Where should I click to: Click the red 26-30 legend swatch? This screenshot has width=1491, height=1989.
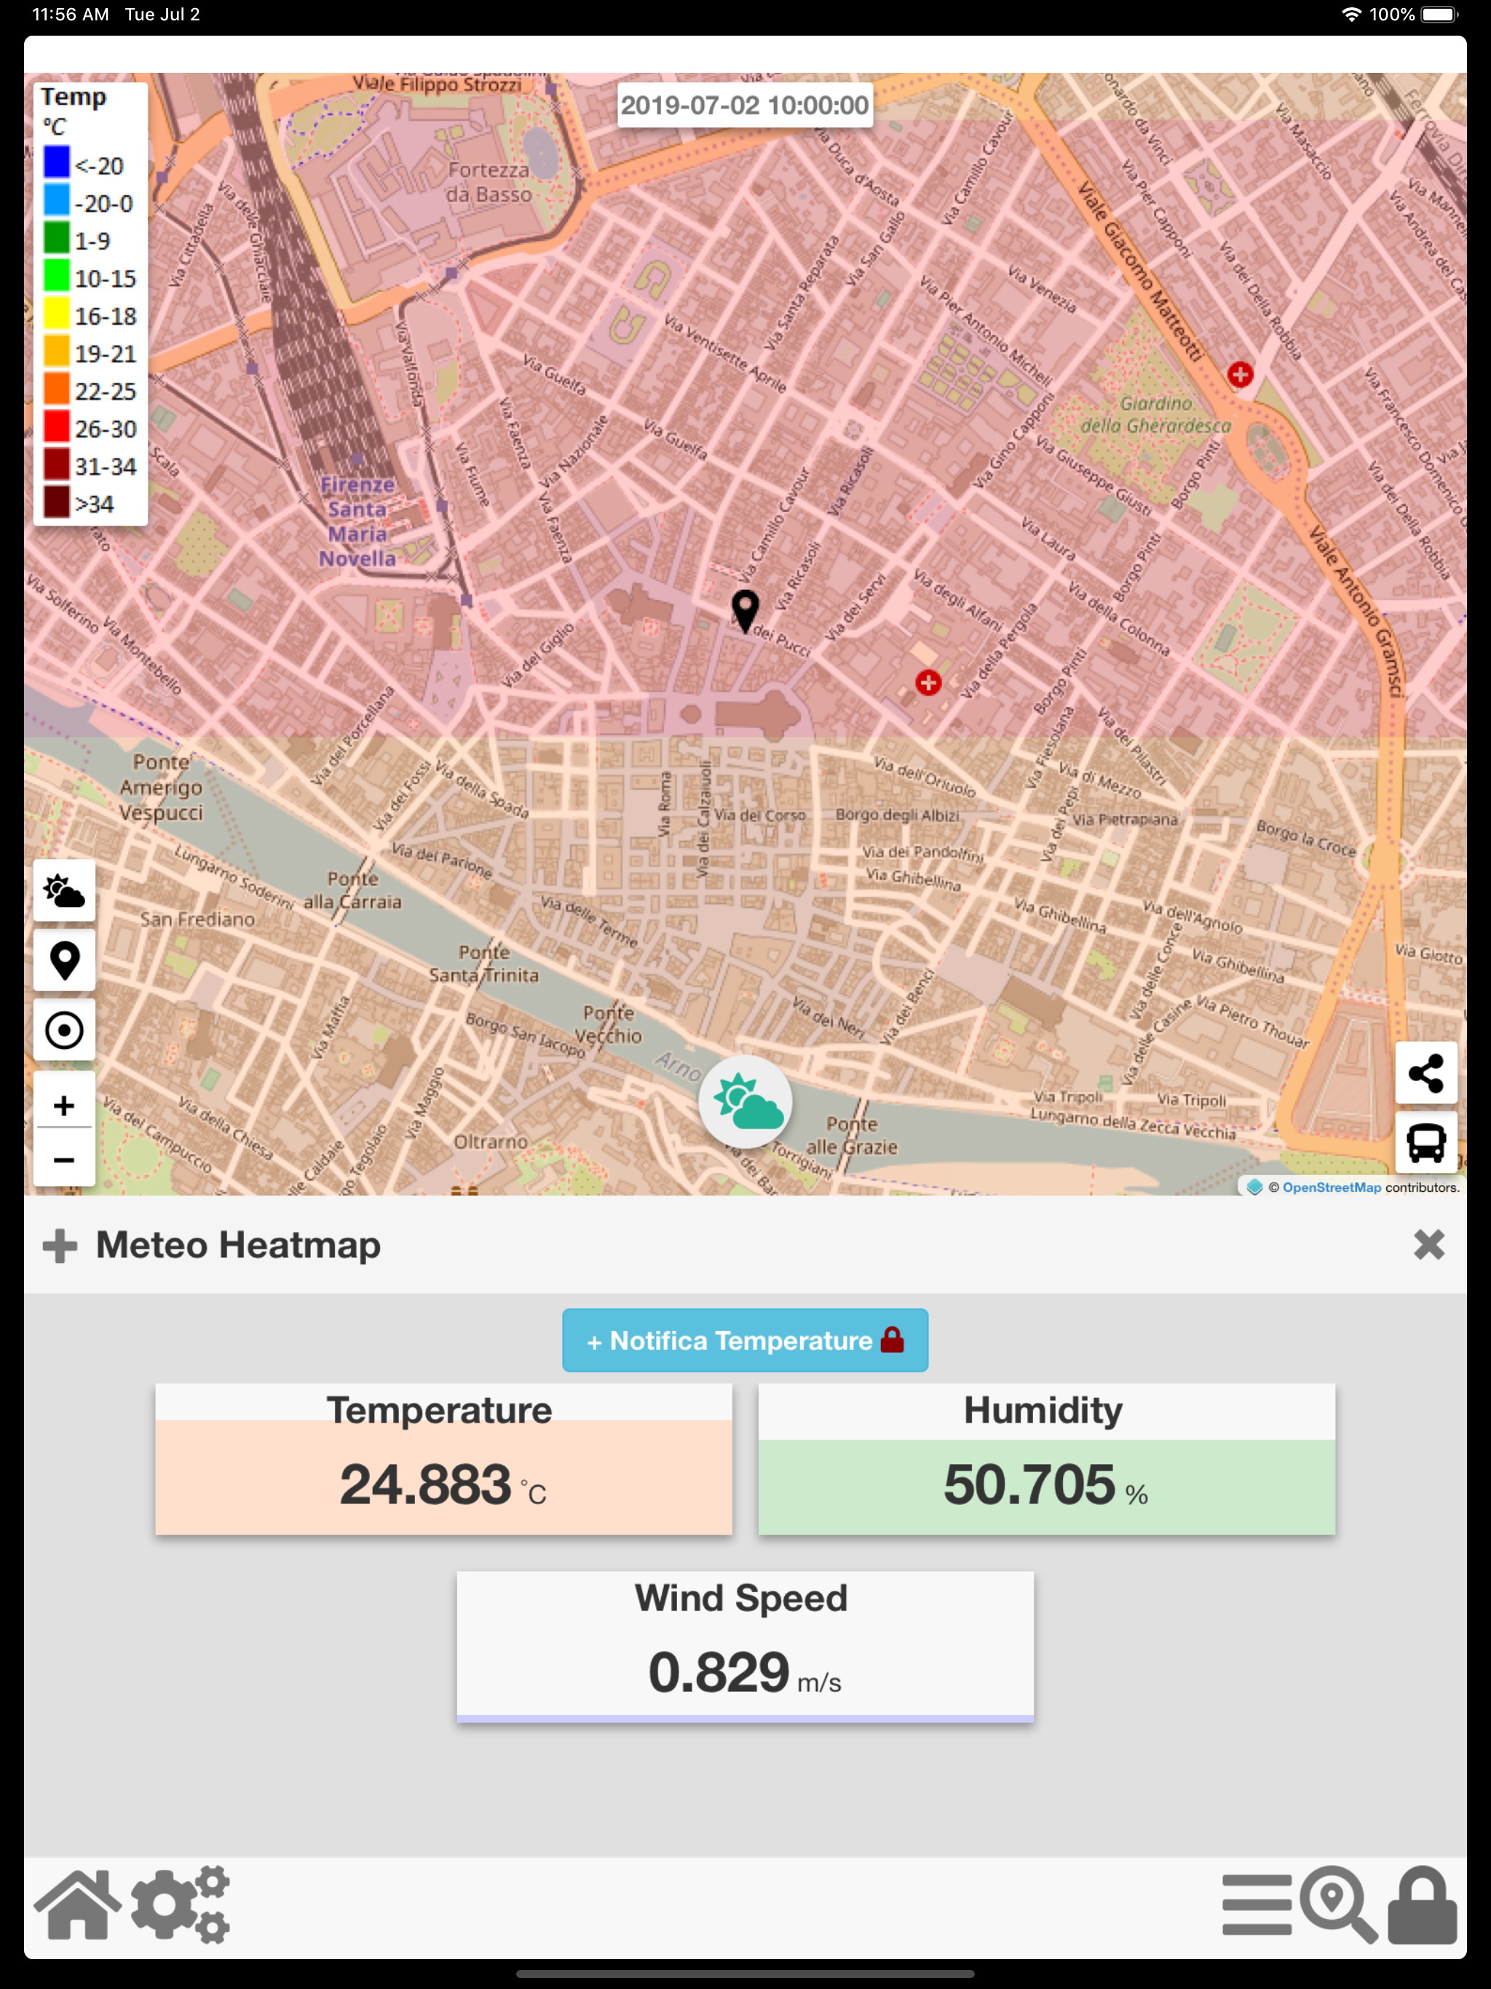(56, 427)
